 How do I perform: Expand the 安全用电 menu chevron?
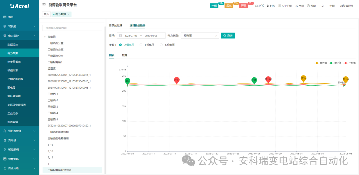[x=34, y=168]
